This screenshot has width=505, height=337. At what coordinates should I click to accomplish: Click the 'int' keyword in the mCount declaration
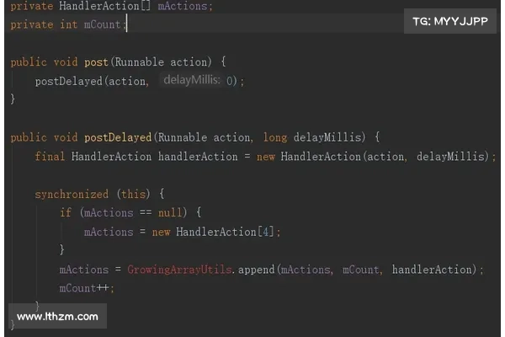69,24
